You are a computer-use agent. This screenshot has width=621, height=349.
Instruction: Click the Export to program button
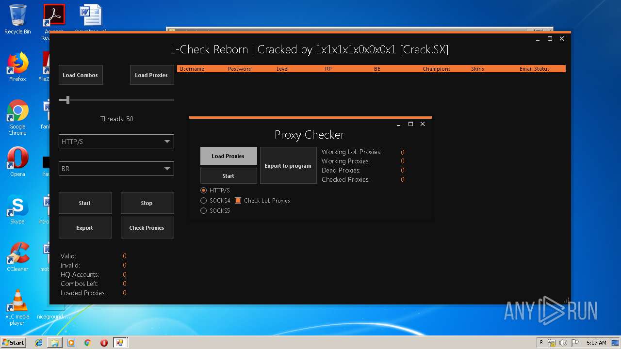pos(288,166)
